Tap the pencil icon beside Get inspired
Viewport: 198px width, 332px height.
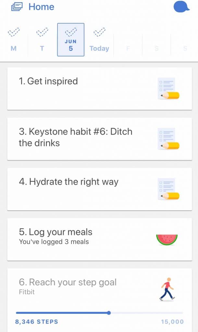(x=168, y=88)
